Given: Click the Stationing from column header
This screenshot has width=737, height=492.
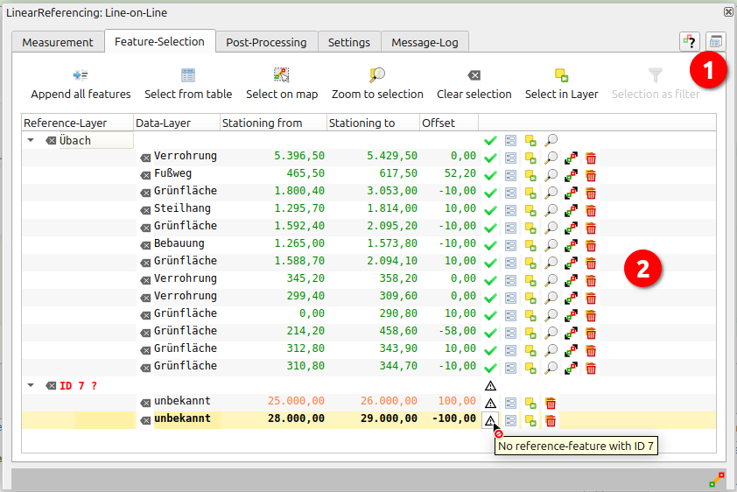Looking at the screenshot, I should [x=273, y=123].
